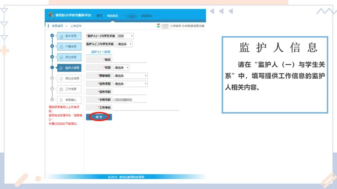Screen dimensions: 337x189
Task: Click the red-circled 保存 button
Action: pos(99,117)
